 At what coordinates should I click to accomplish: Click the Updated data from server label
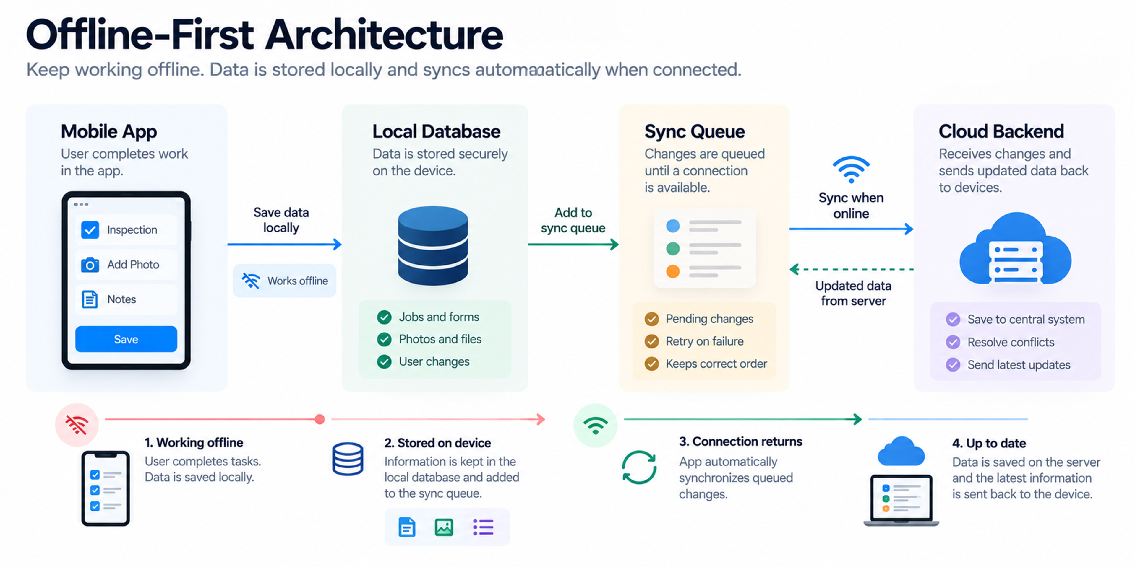(x=853, y=293)
